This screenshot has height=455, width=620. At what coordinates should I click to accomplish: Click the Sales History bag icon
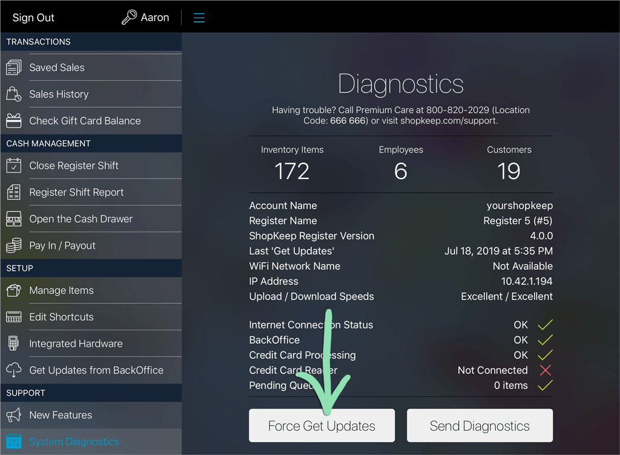[14, 94]
